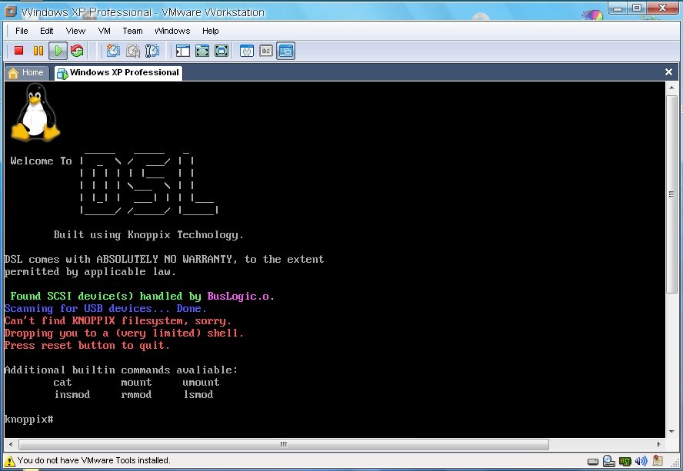Switch to full screen mode icon

pos(202,51)
